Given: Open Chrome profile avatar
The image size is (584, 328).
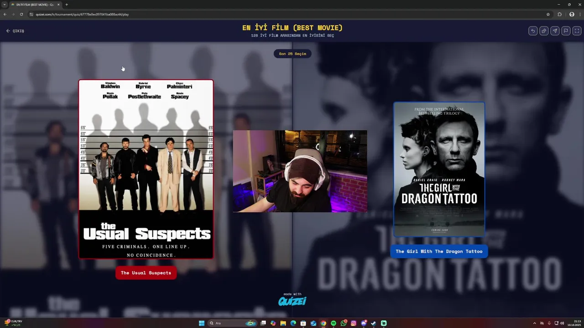Looking at the screenshot, I should click(572, 14).
